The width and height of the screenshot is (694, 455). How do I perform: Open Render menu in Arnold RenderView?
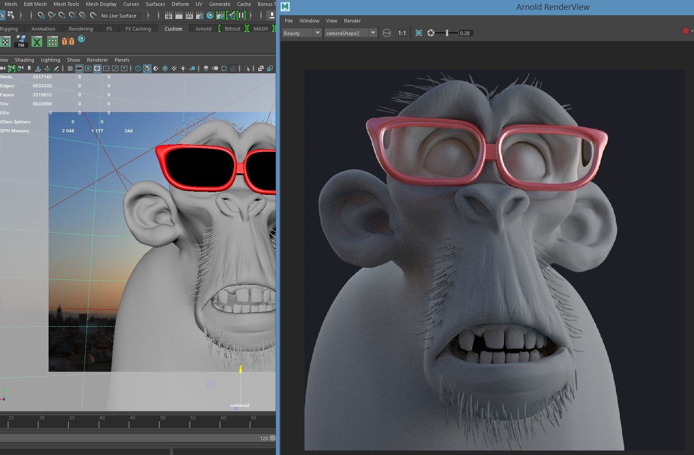(x=352, y=21)
